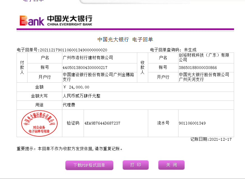Click the 关闭 button
Image resolution: width=245 pixels, height=179 pixels.
tap(171, 165)
